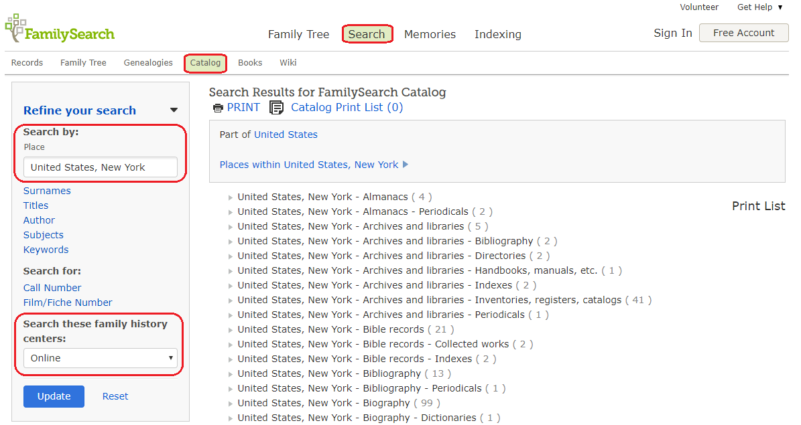Click the Catalog Print List document icon
The height and width of the screenshot is (425, 801).
(x=276, y=108)
